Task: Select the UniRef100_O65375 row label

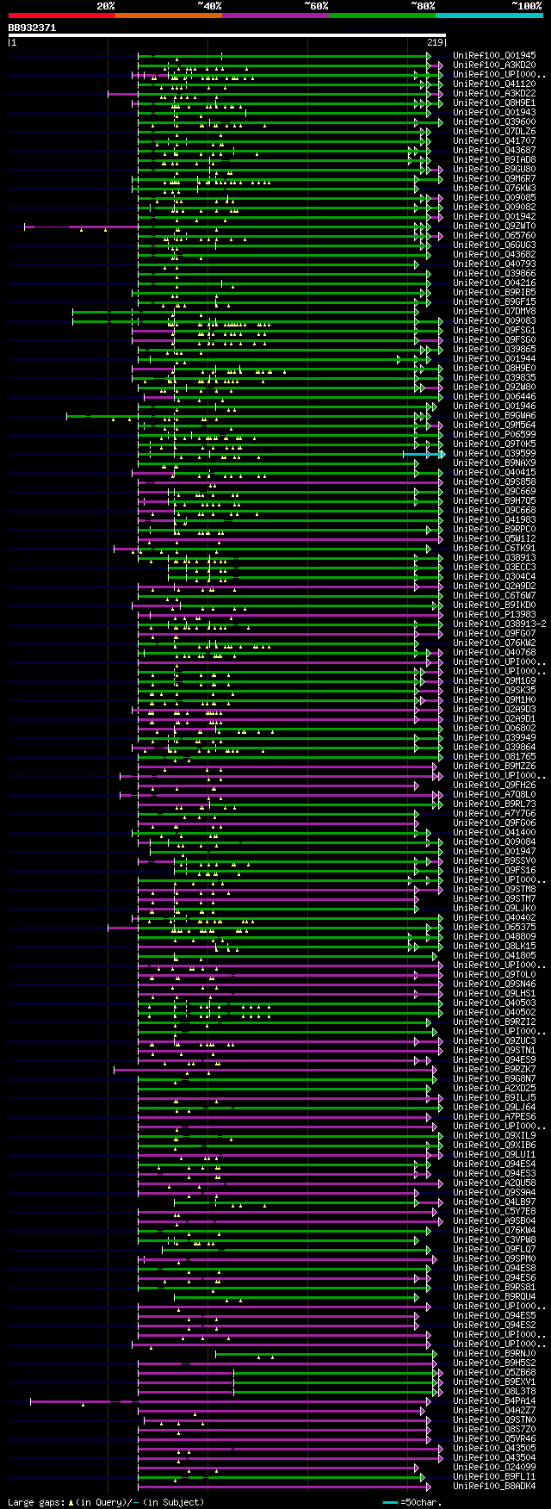Action: [x=494, y=928]
